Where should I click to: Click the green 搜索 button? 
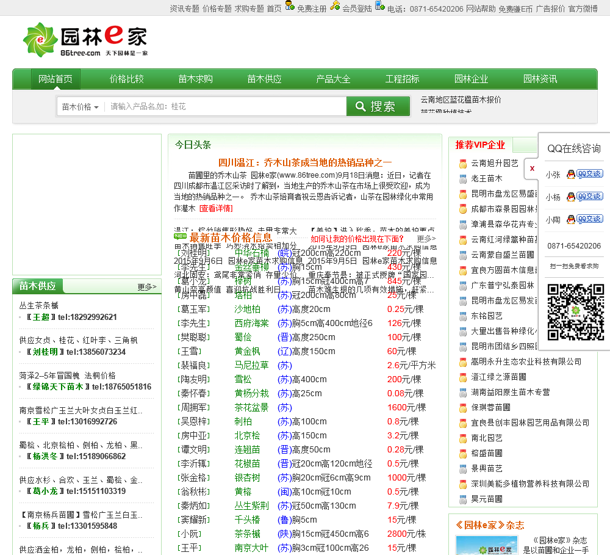point(378,106)
